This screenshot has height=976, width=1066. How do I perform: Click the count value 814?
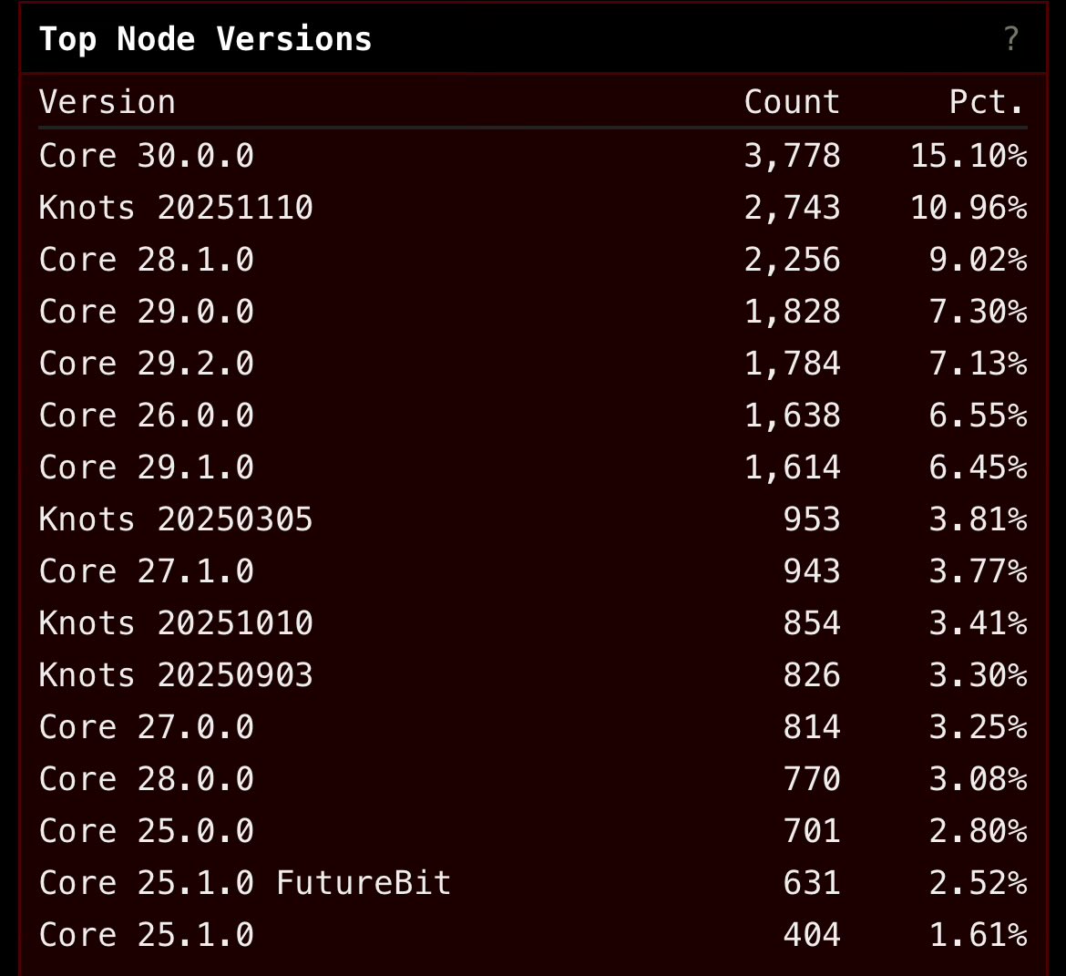click(x=812, y=727)
